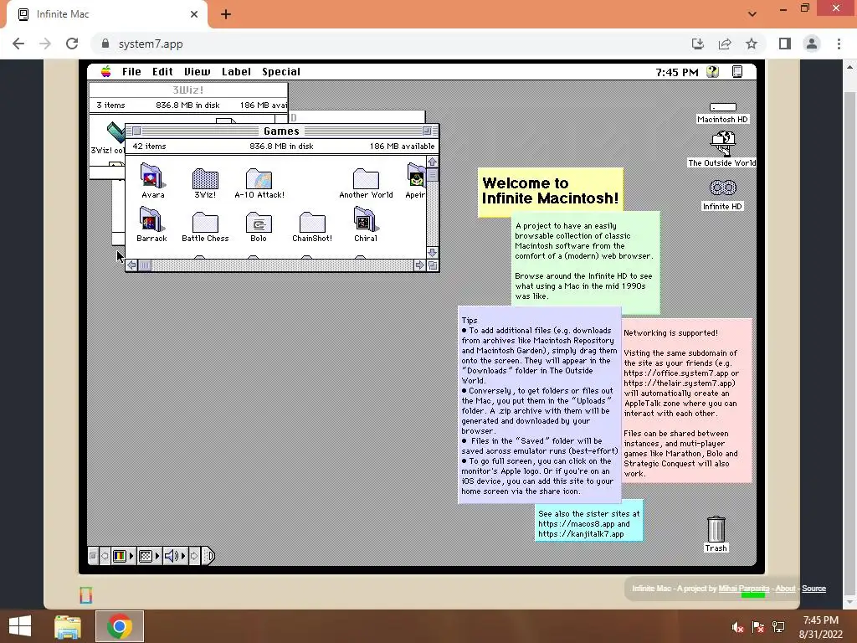Click the Games window scroll right arrow
Viewport: 857px width, 643px height.
pos(419,265)
